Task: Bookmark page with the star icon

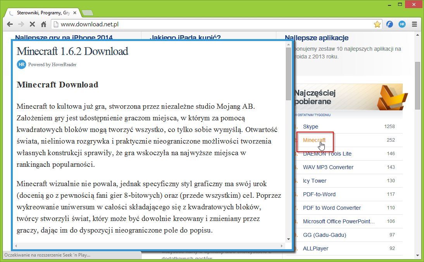Action: [x=377, y=24]
